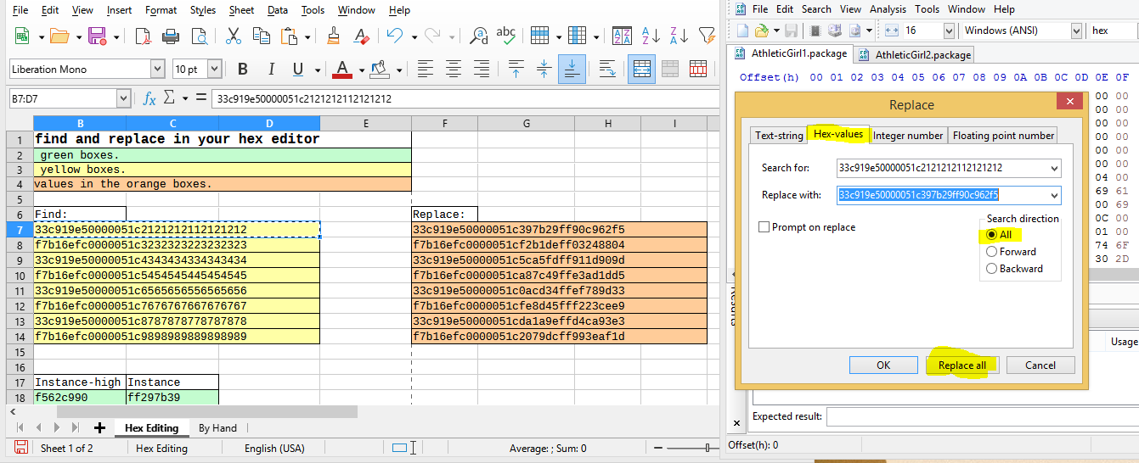Click hex editor Open file icon
1139x463 pixels.
click(x=761, y=31)
